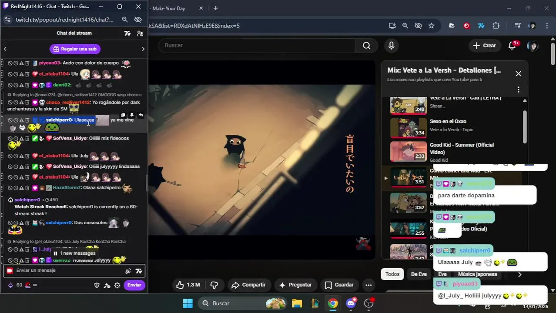Open new tab in YouTube window
The height and width of the screenshot is (313, 556).
coord(215,8)
